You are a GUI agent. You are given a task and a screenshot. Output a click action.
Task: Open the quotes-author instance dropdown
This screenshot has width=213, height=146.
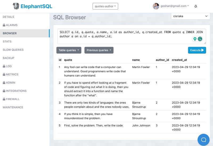[105, 6]
